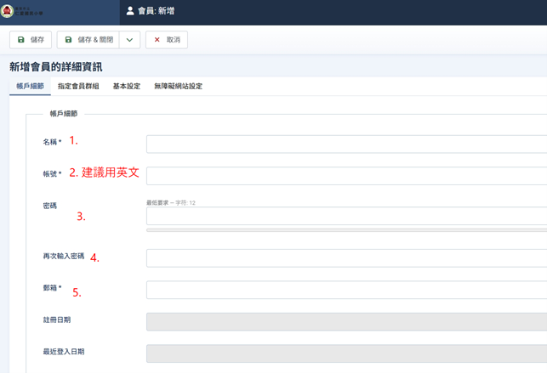Click the 密碼 field label
Viewport: 547px width, 373px height.
pos(50,206)
